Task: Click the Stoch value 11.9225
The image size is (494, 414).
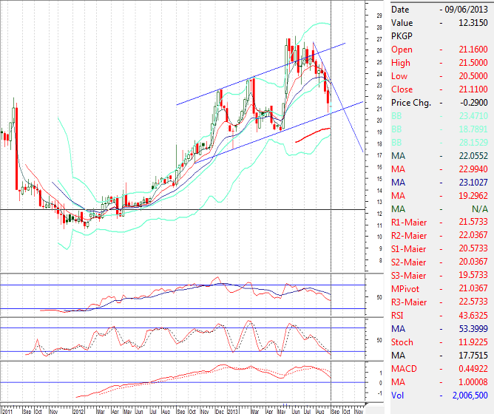Action: [467, 342]
